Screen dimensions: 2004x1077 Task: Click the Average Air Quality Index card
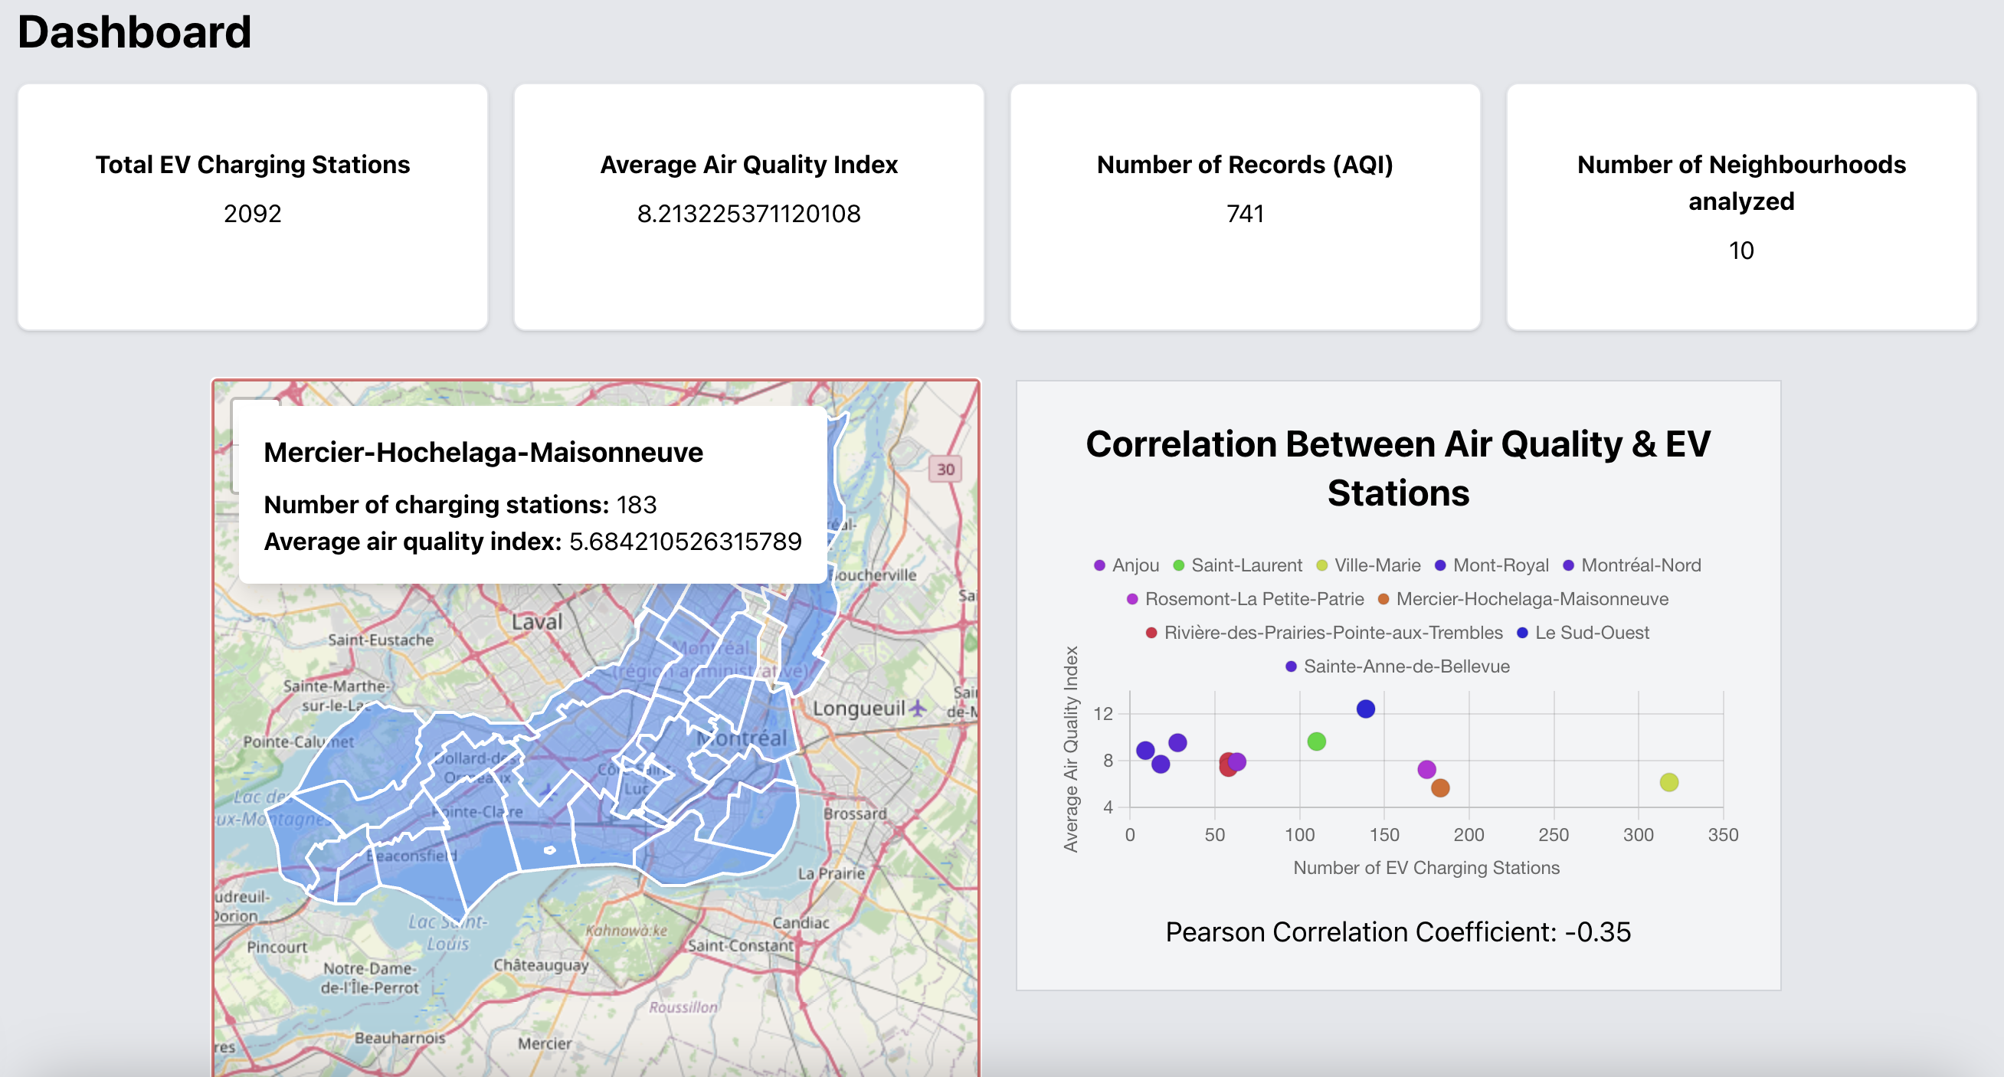pyautogui.click(x=748, y=207)
